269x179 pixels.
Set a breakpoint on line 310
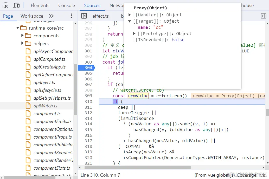point(88,101)
